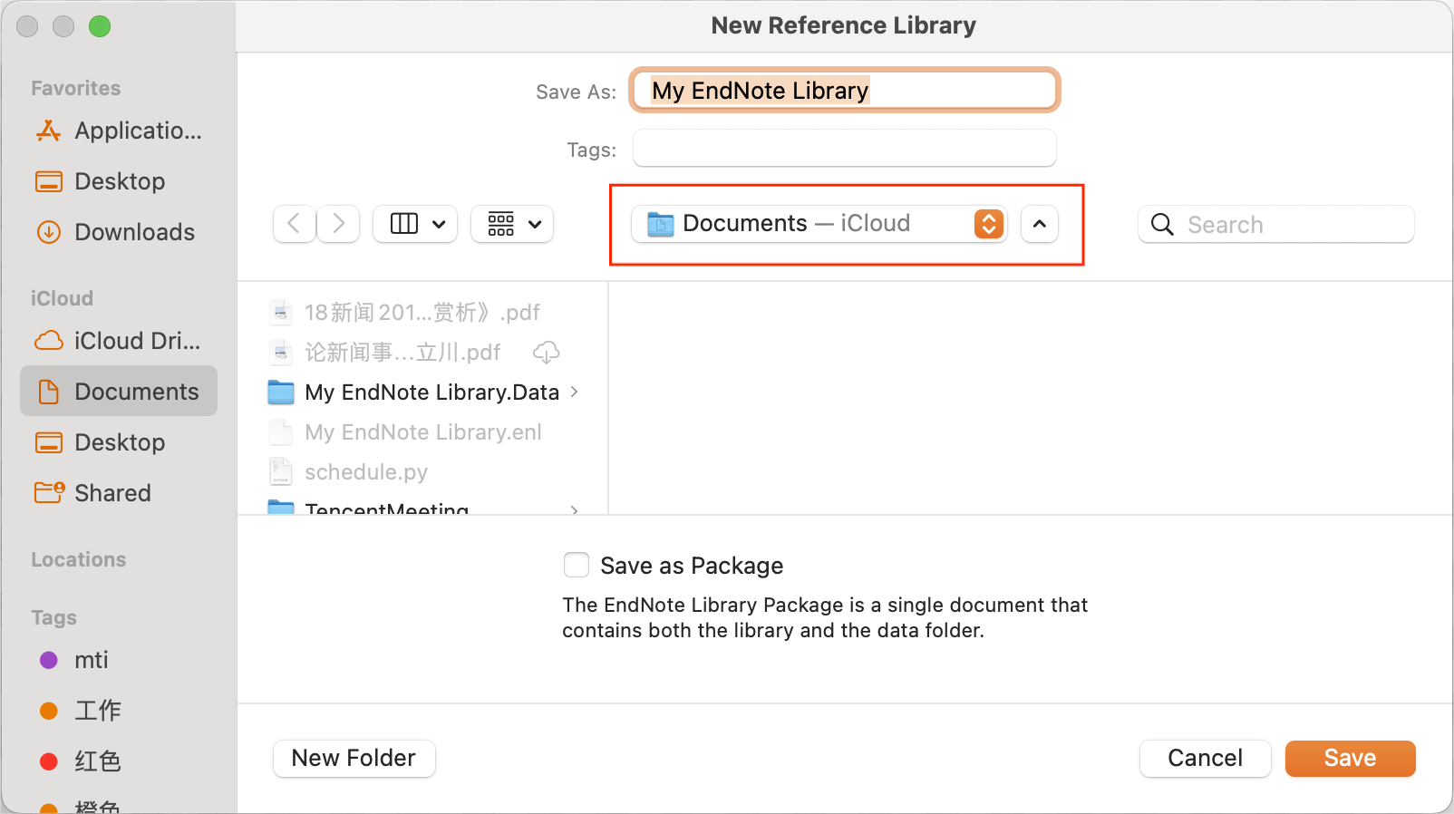Enable the Save as Package checkbox

tap(577, 566)
